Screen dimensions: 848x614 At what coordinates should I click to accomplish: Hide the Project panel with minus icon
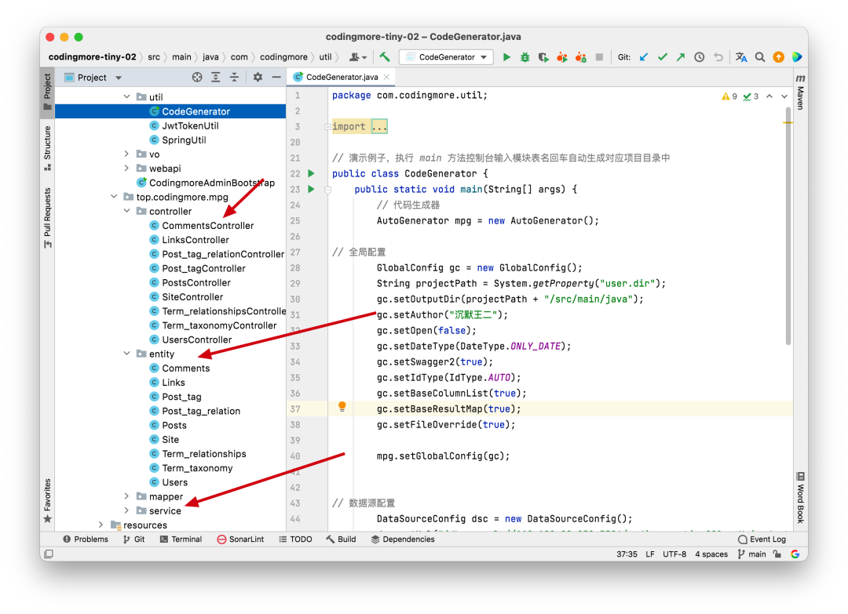pyautogui.click(x=276, y=77)
